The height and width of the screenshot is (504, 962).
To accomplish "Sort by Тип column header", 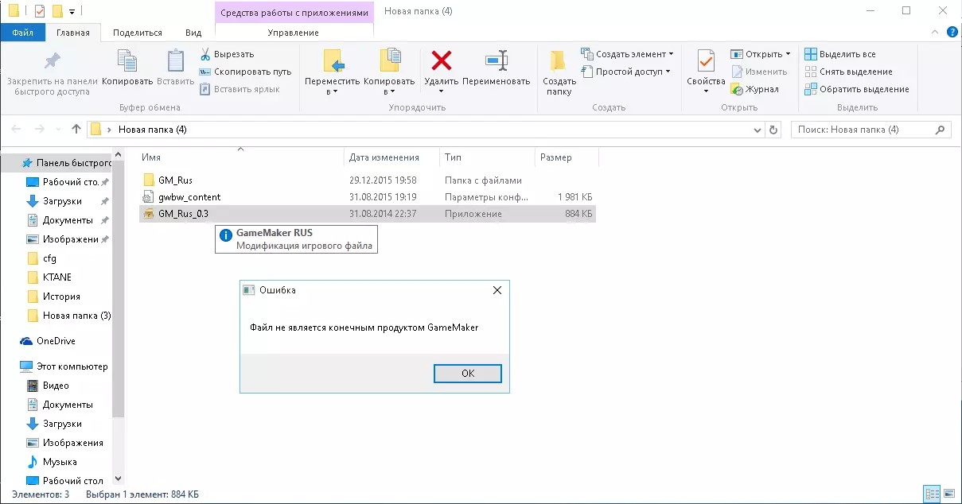I will click(488, 157).
